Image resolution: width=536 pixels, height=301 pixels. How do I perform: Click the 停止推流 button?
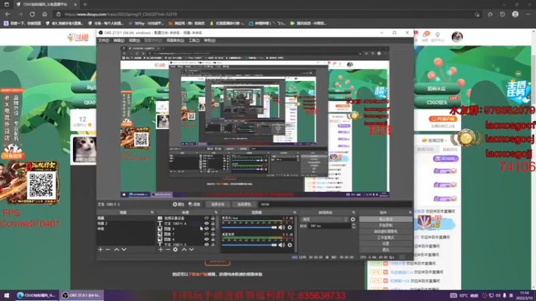click(x=386, y=219)
